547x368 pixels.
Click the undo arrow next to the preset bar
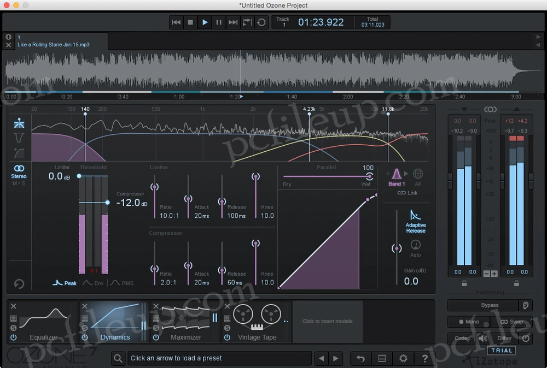point(360,358)
